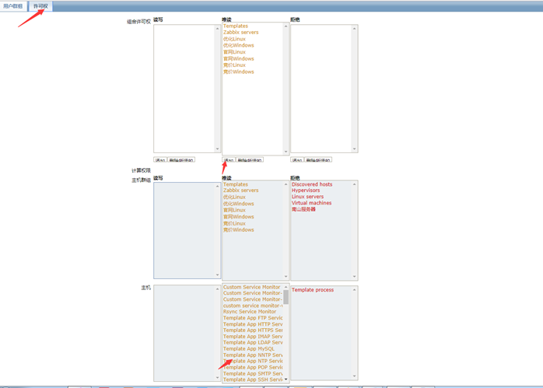The image size is (543, 388).
Task: Select Templates in the top 唯读 permissions list
Action: (x=236, y=26)
